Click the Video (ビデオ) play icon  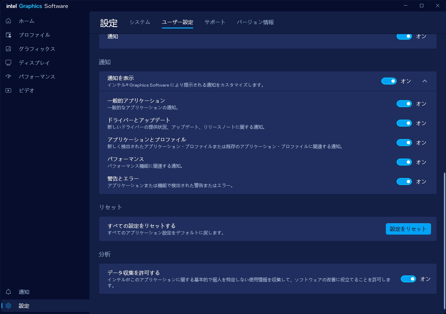tap(9, 90)
